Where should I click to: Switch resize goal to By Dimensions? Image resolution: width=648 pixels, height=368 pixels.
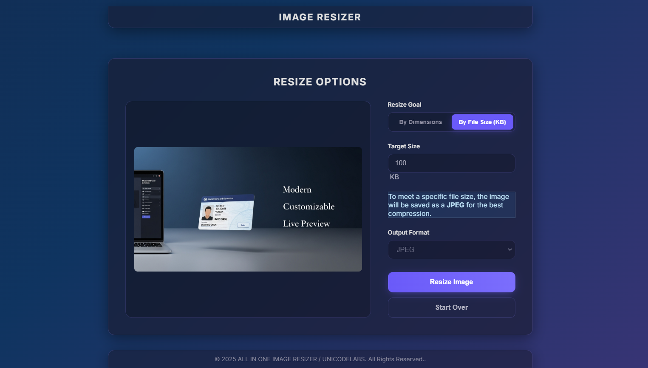(420, 122)
